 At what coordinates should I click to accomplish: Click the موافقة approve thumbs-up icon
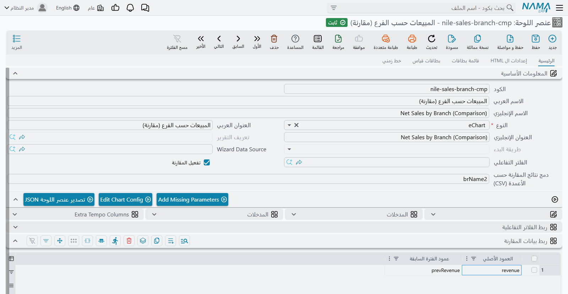click(x=359, y=39)
